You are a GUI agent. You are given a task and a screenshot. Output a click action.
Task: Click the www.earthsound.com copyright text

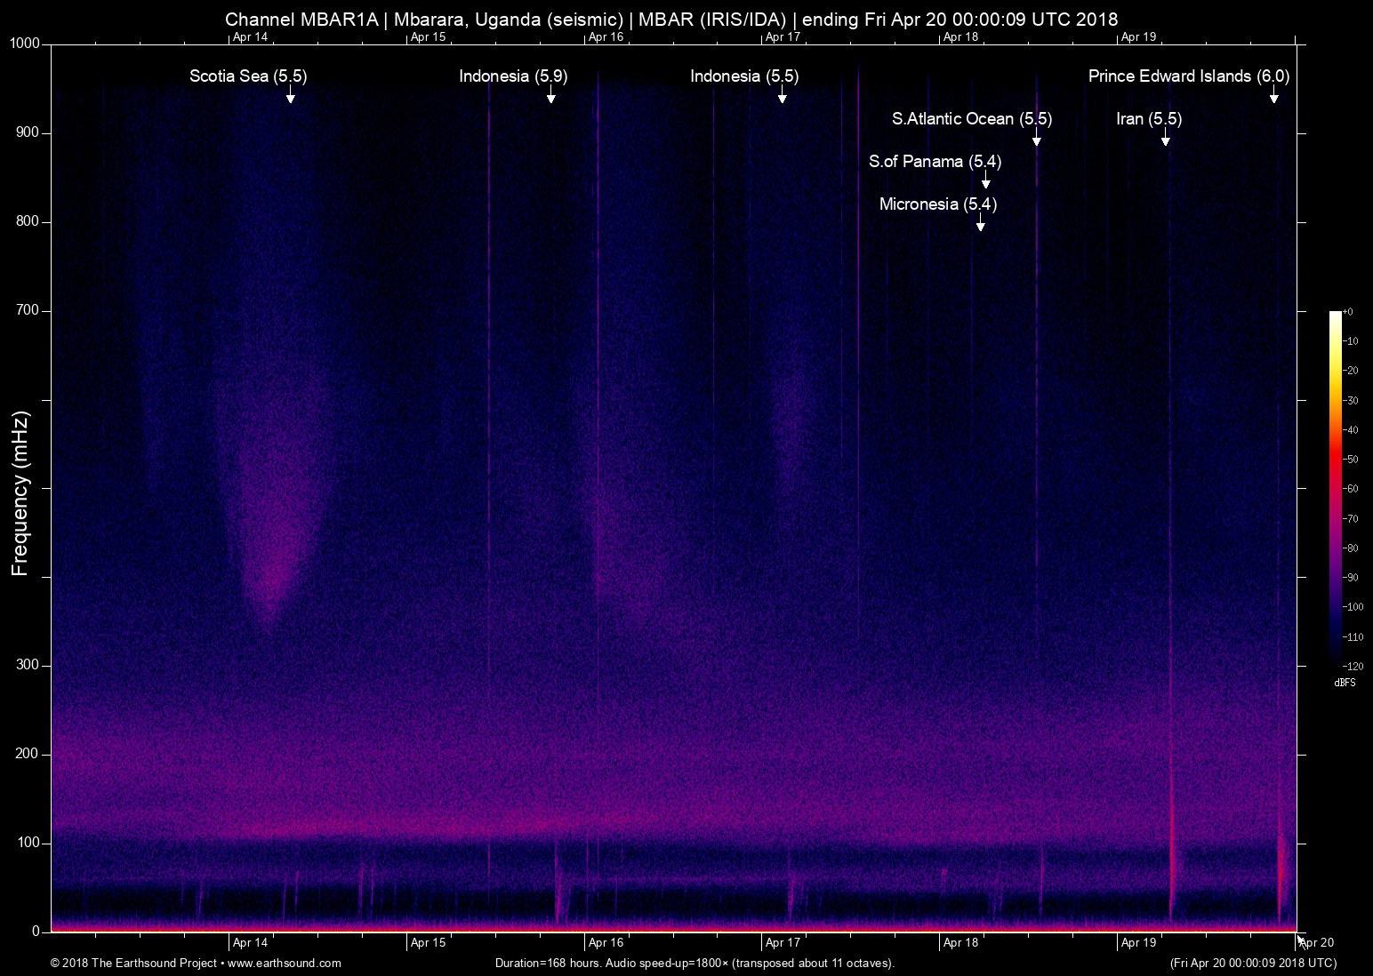[x=196, y=963]
